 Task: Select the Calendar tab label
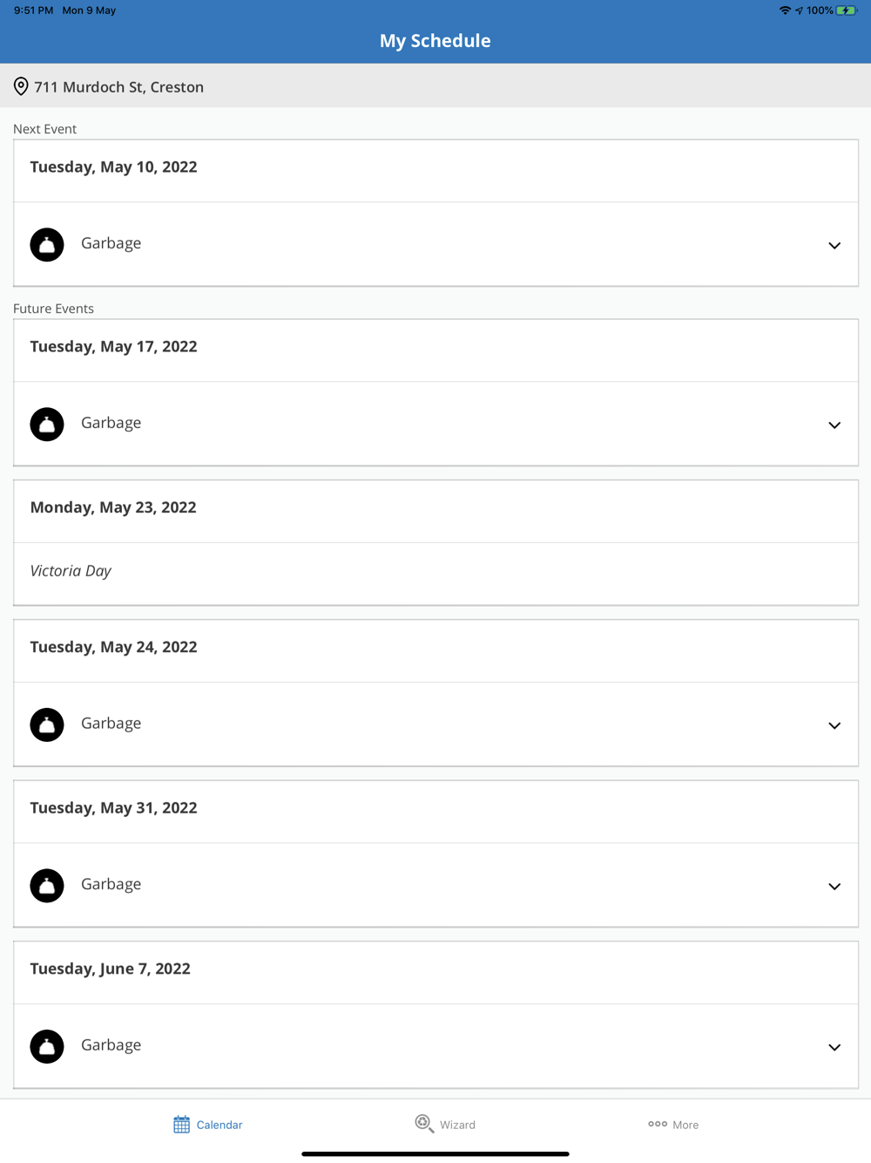coord(219,1125)
